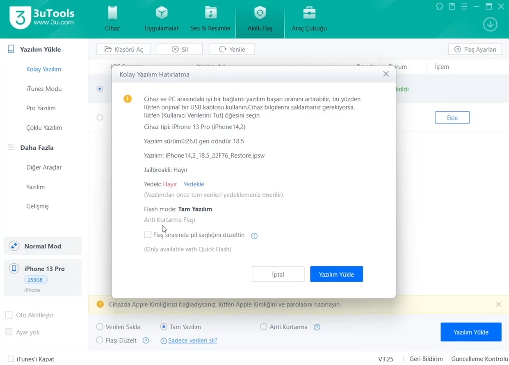The height and width of the screenshot is (365, 509).
Task: Close the Kolay Yazılım Hatırlatma dialog
Action: pos(386,74)
